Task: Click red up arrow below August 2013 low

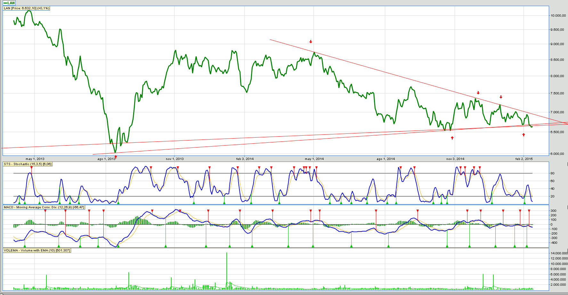Action: (116, 157)
